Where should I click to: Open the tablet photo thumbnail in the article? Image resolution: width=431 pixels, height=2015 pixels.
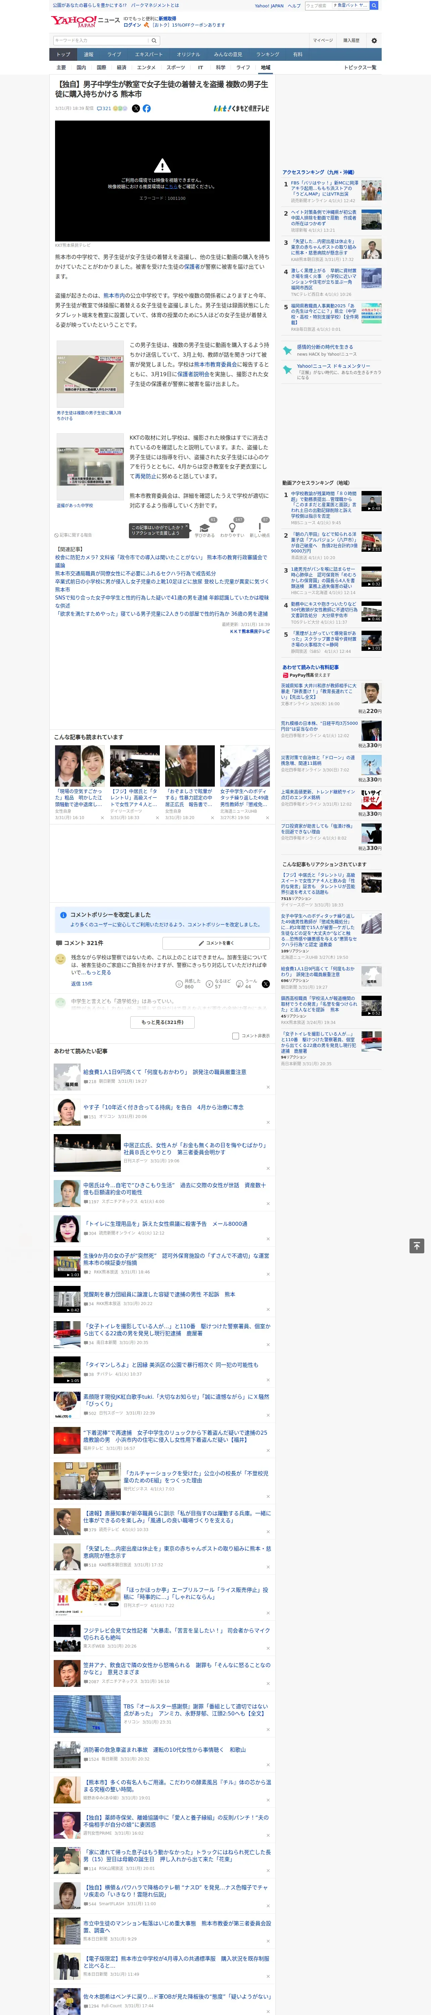(x=90, y=374)
